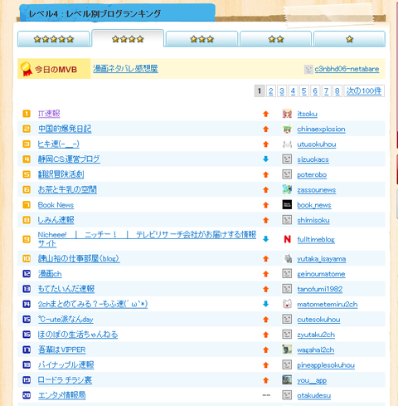
Task: Open user zassounews profile link
Action: (317, 190)
